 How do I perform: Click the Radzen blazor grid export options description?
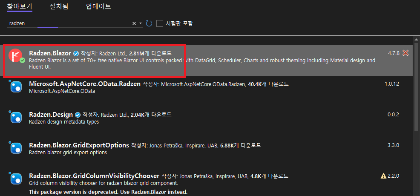point(68,153)
